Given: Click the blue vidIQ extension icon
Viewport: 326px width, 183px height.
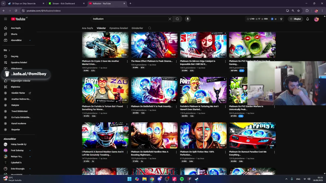Looking at the screenshot, I should pyautogui.click(x=272, y=19).
